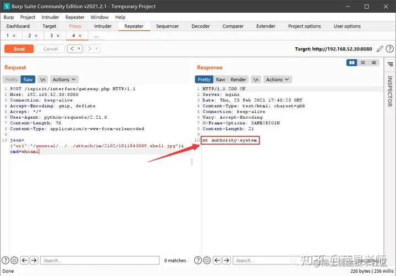Close Repeater tab 4
This screenshot has height=276, width=396.
(80, 36)
